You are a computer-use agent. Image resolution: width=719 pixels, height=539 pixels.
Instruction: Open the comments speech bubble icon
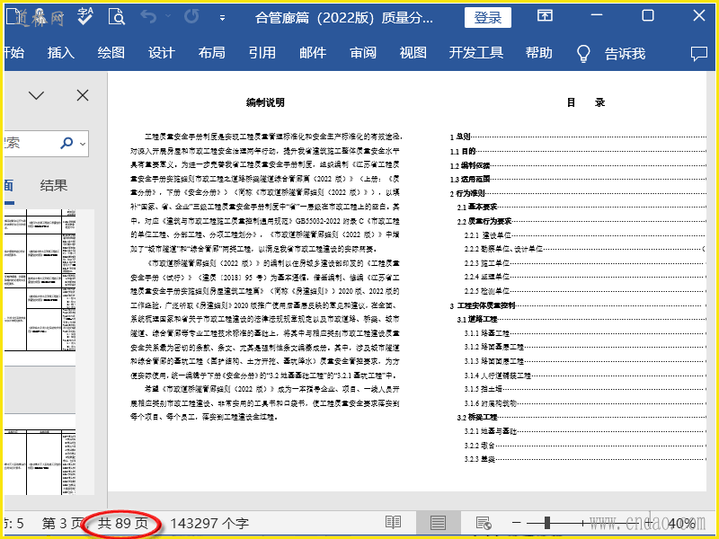click(x=699, y=54)
